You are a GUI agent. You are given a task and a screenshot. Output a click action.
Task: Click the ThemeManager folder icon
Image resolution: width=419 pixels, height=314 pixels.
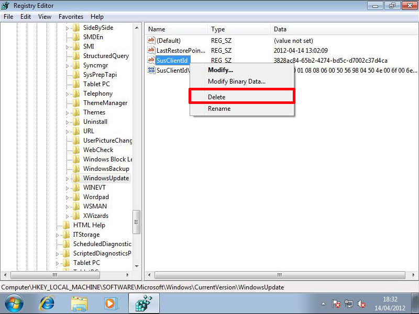point(76,102)
